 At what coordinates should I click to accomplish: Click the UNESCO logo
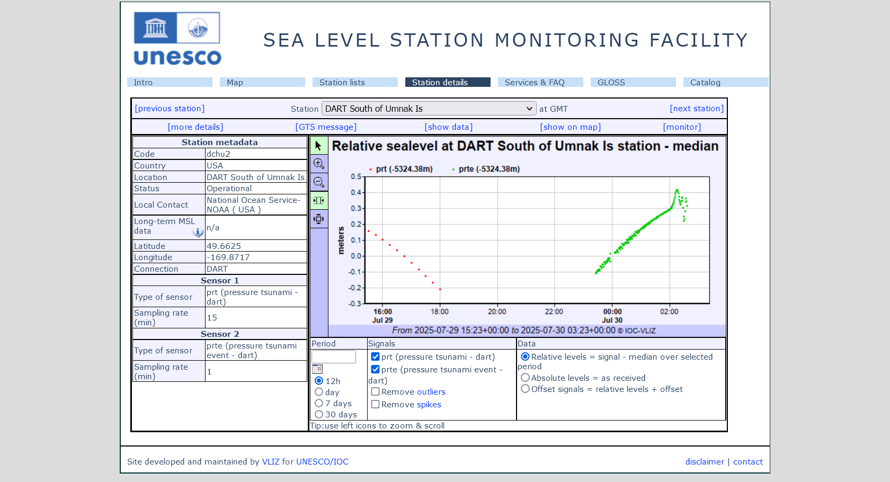177,39
